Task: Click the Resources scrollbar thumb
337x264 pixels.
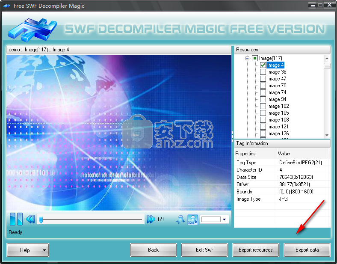Action: click(x=327, y=66)
